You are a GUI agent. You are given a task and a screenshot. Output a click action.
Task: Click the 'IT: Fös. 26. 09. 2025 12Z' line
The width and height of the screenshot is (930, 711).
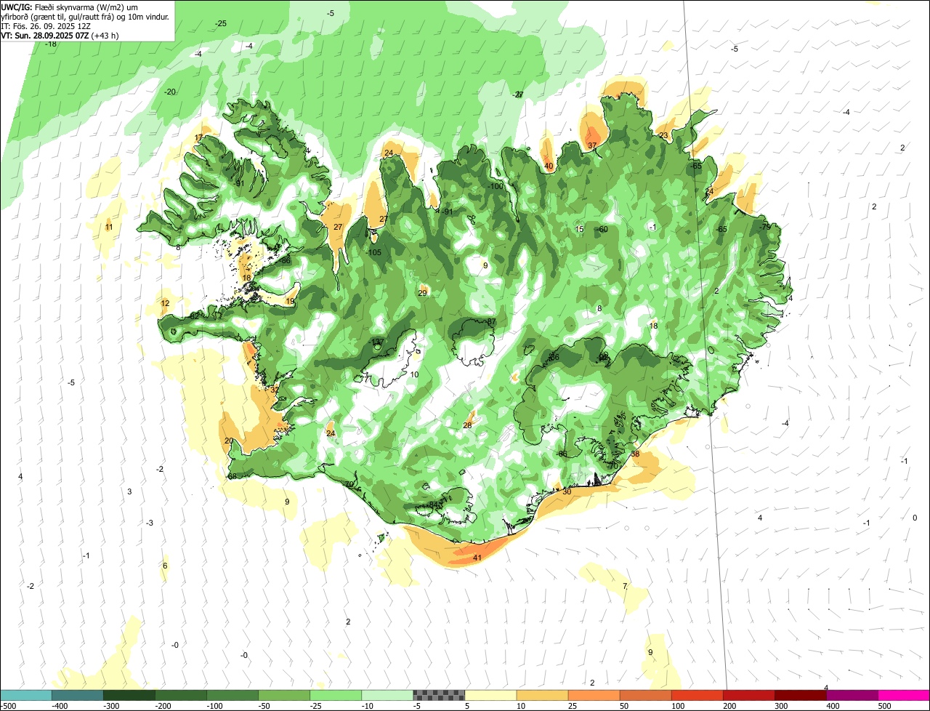(x=46, y=25)
